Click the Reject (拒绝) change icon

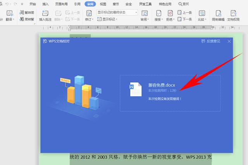pos(170,13)
